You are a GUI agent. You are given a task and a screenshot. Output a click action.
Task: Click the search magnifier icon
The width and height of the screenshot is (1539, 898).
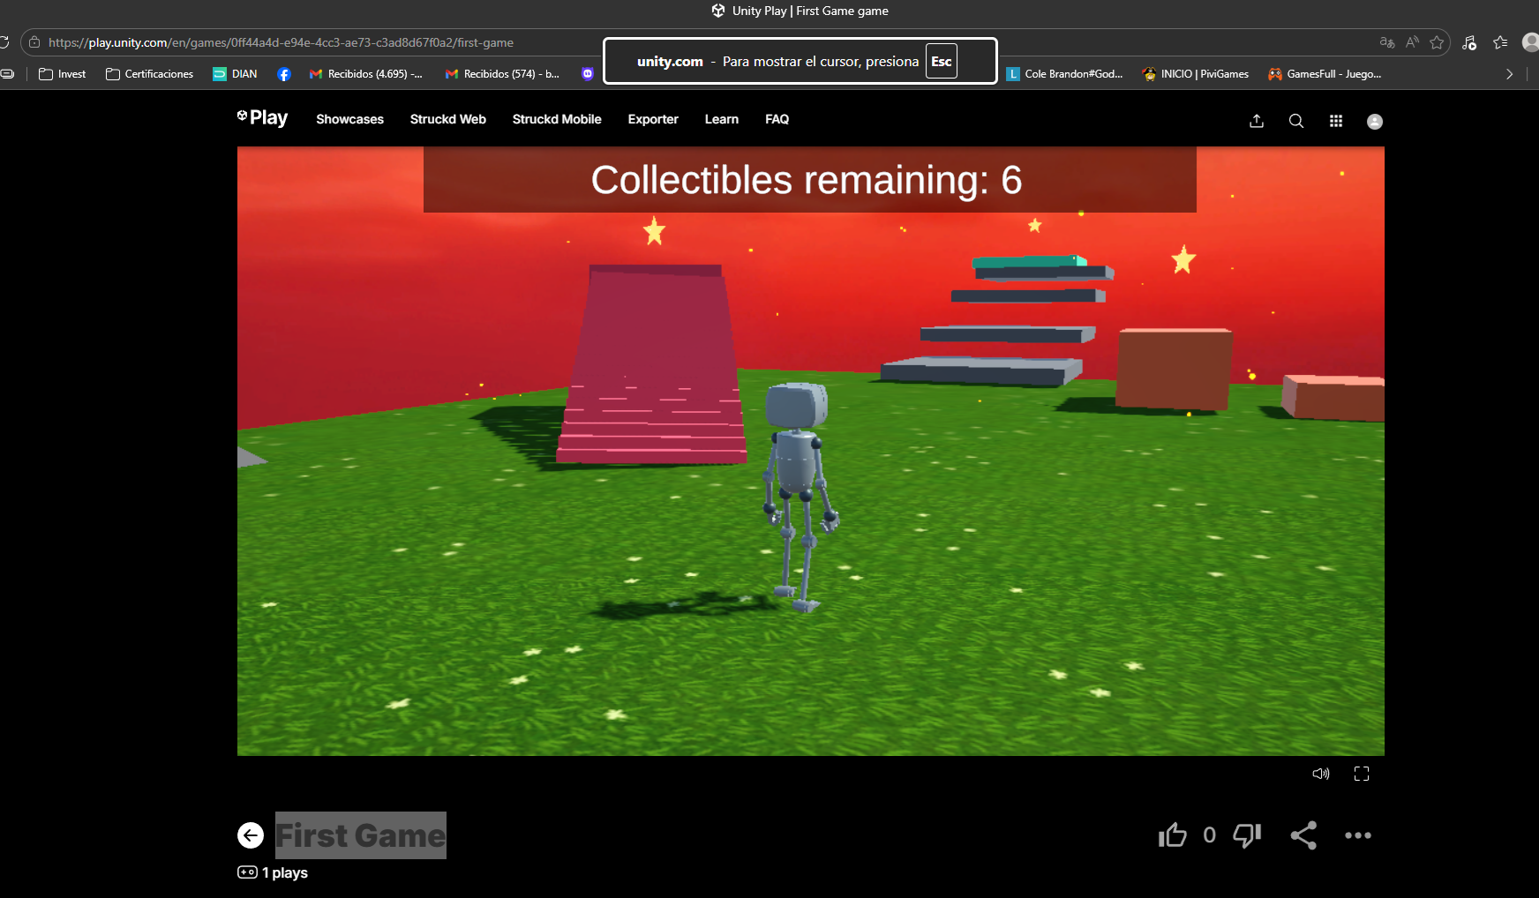click(x=1296, y=122)
